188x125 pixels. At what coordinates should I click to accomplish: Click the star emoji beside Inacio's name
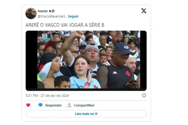(50, 11)
